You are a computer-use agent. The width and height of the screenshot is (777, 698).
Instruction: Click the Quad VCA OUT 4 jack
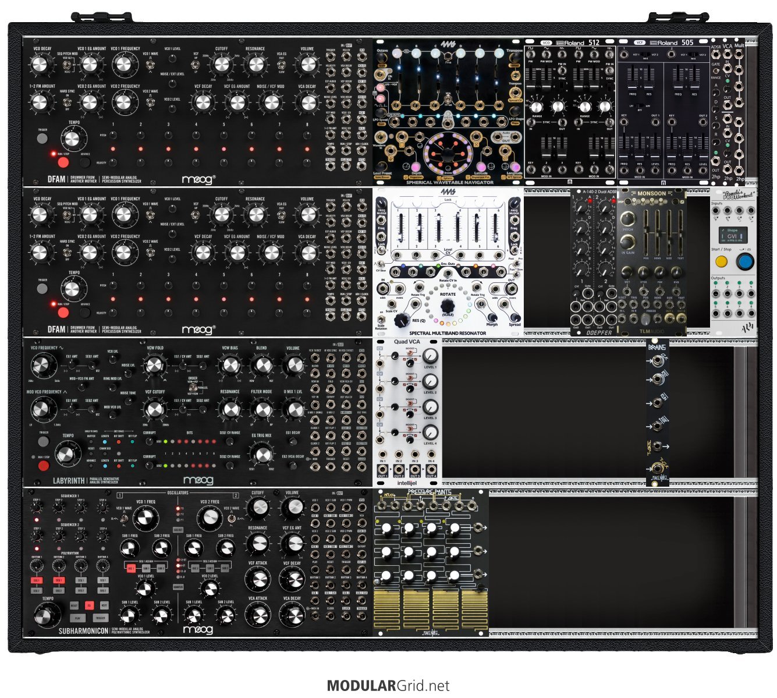(431, 469)
